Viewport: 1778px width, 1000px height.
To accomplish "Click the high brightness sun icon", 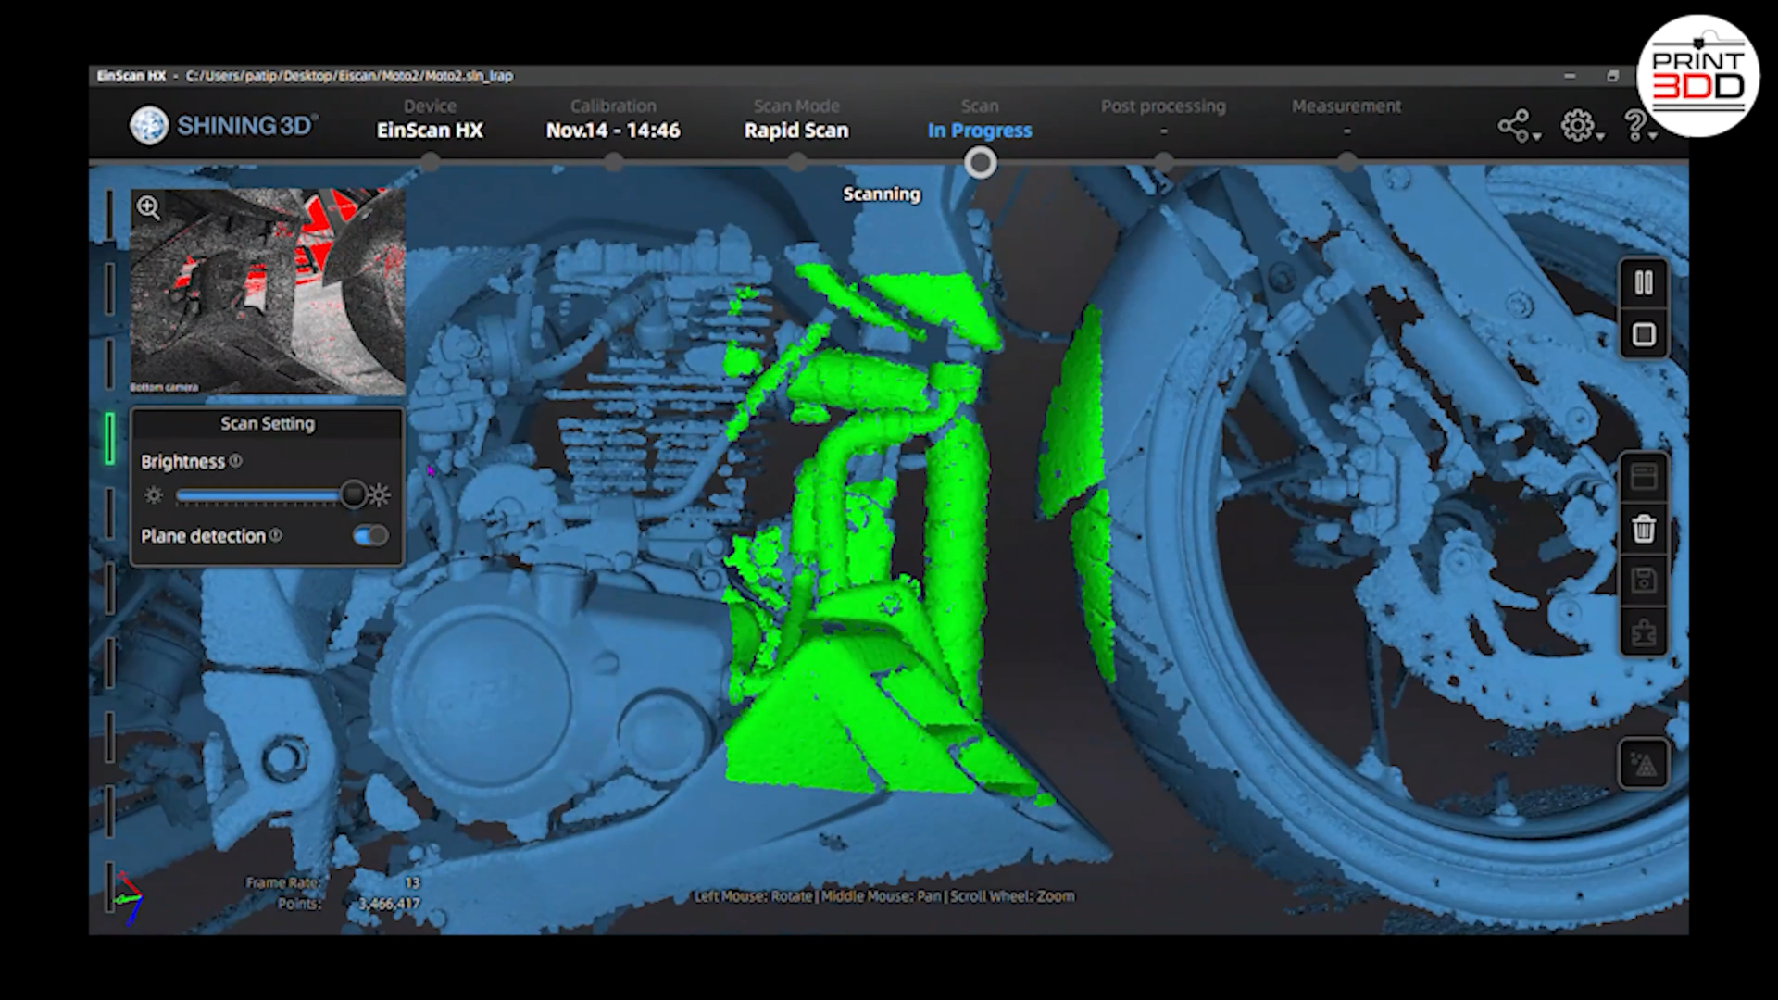I will click(379, 495).
